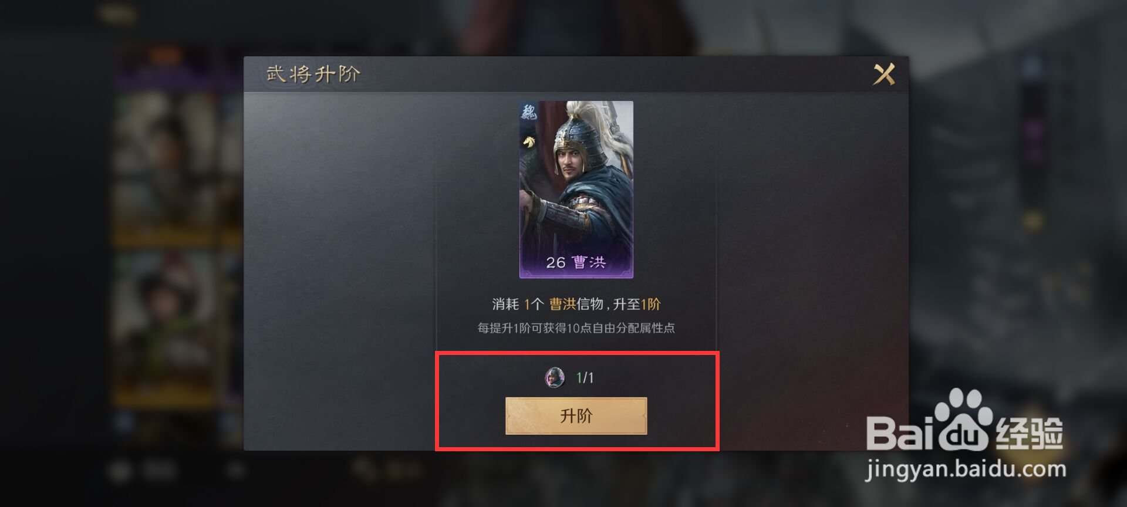Click the orange 曹洪 name in the cost text

point(562,304)
